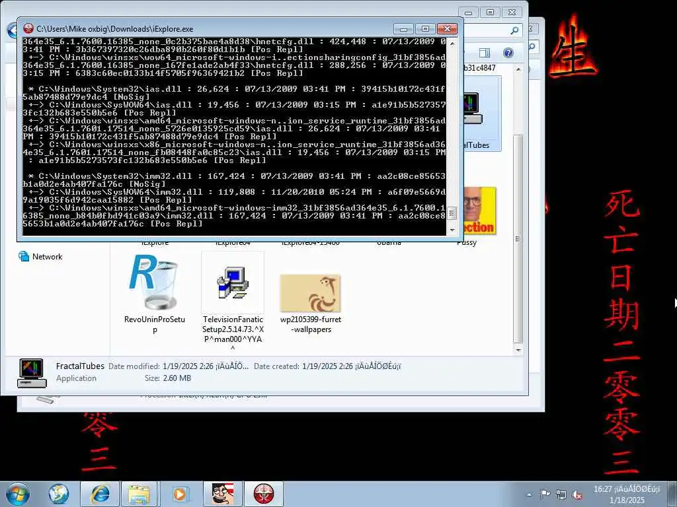Close the iExplore.exe console window
The image size is (677, 507).
(448, 29)
